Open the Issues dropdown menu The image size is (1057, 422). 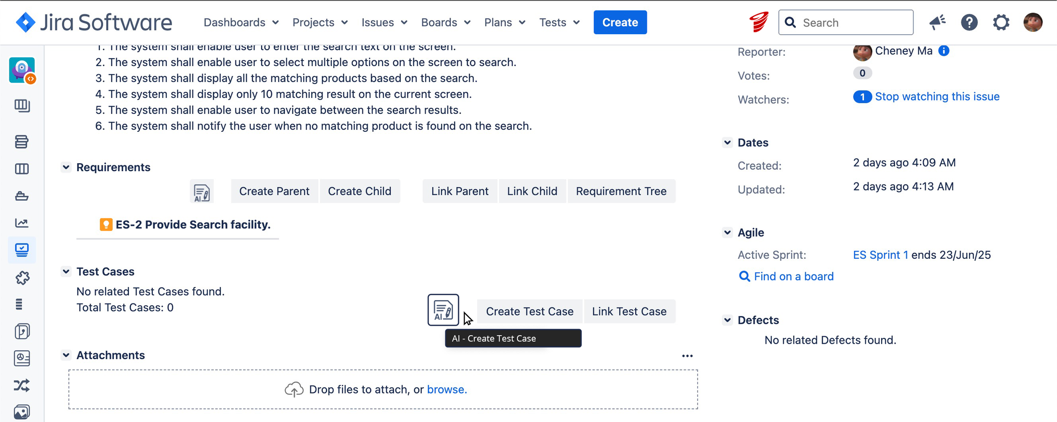(384, 22)
